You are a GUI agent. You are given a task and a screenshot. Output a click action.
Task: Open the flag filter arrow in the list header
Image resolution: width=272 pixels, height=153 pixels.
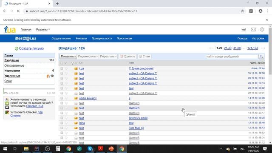pyautogui.click(x=76, y=63)
